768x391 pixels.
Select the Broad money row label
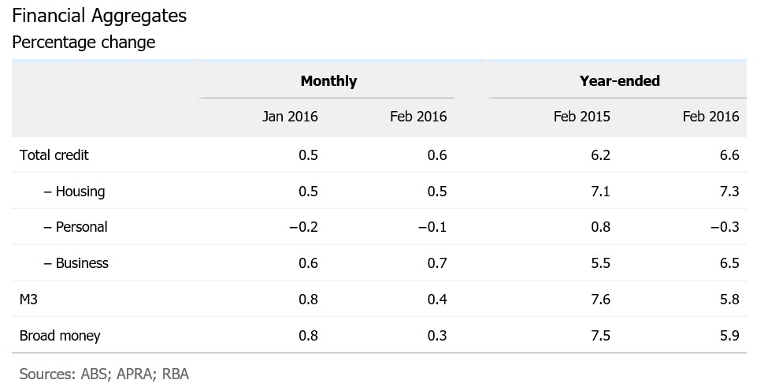[60, 336]
